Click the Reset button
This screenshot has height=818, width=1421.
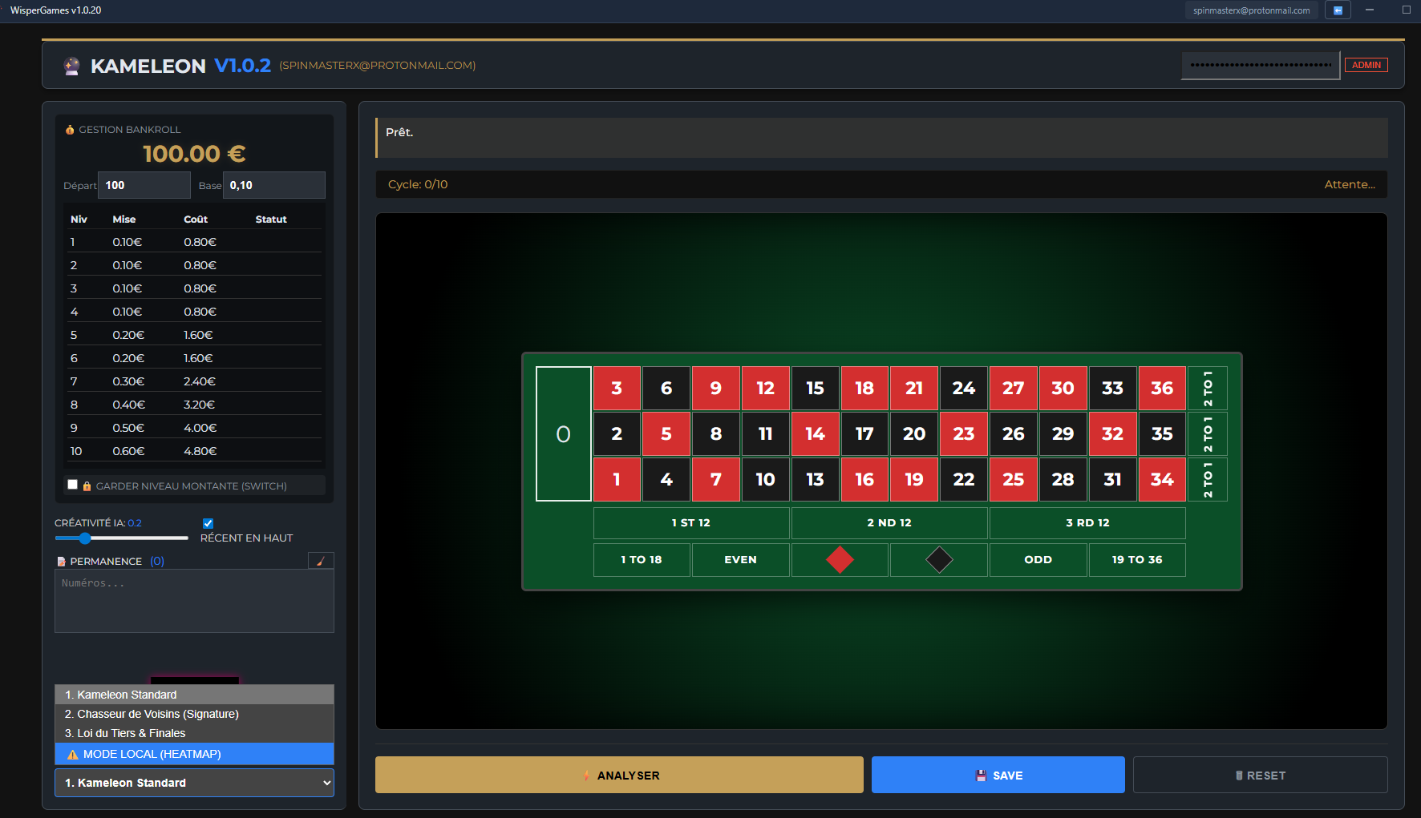point(1260,775)
